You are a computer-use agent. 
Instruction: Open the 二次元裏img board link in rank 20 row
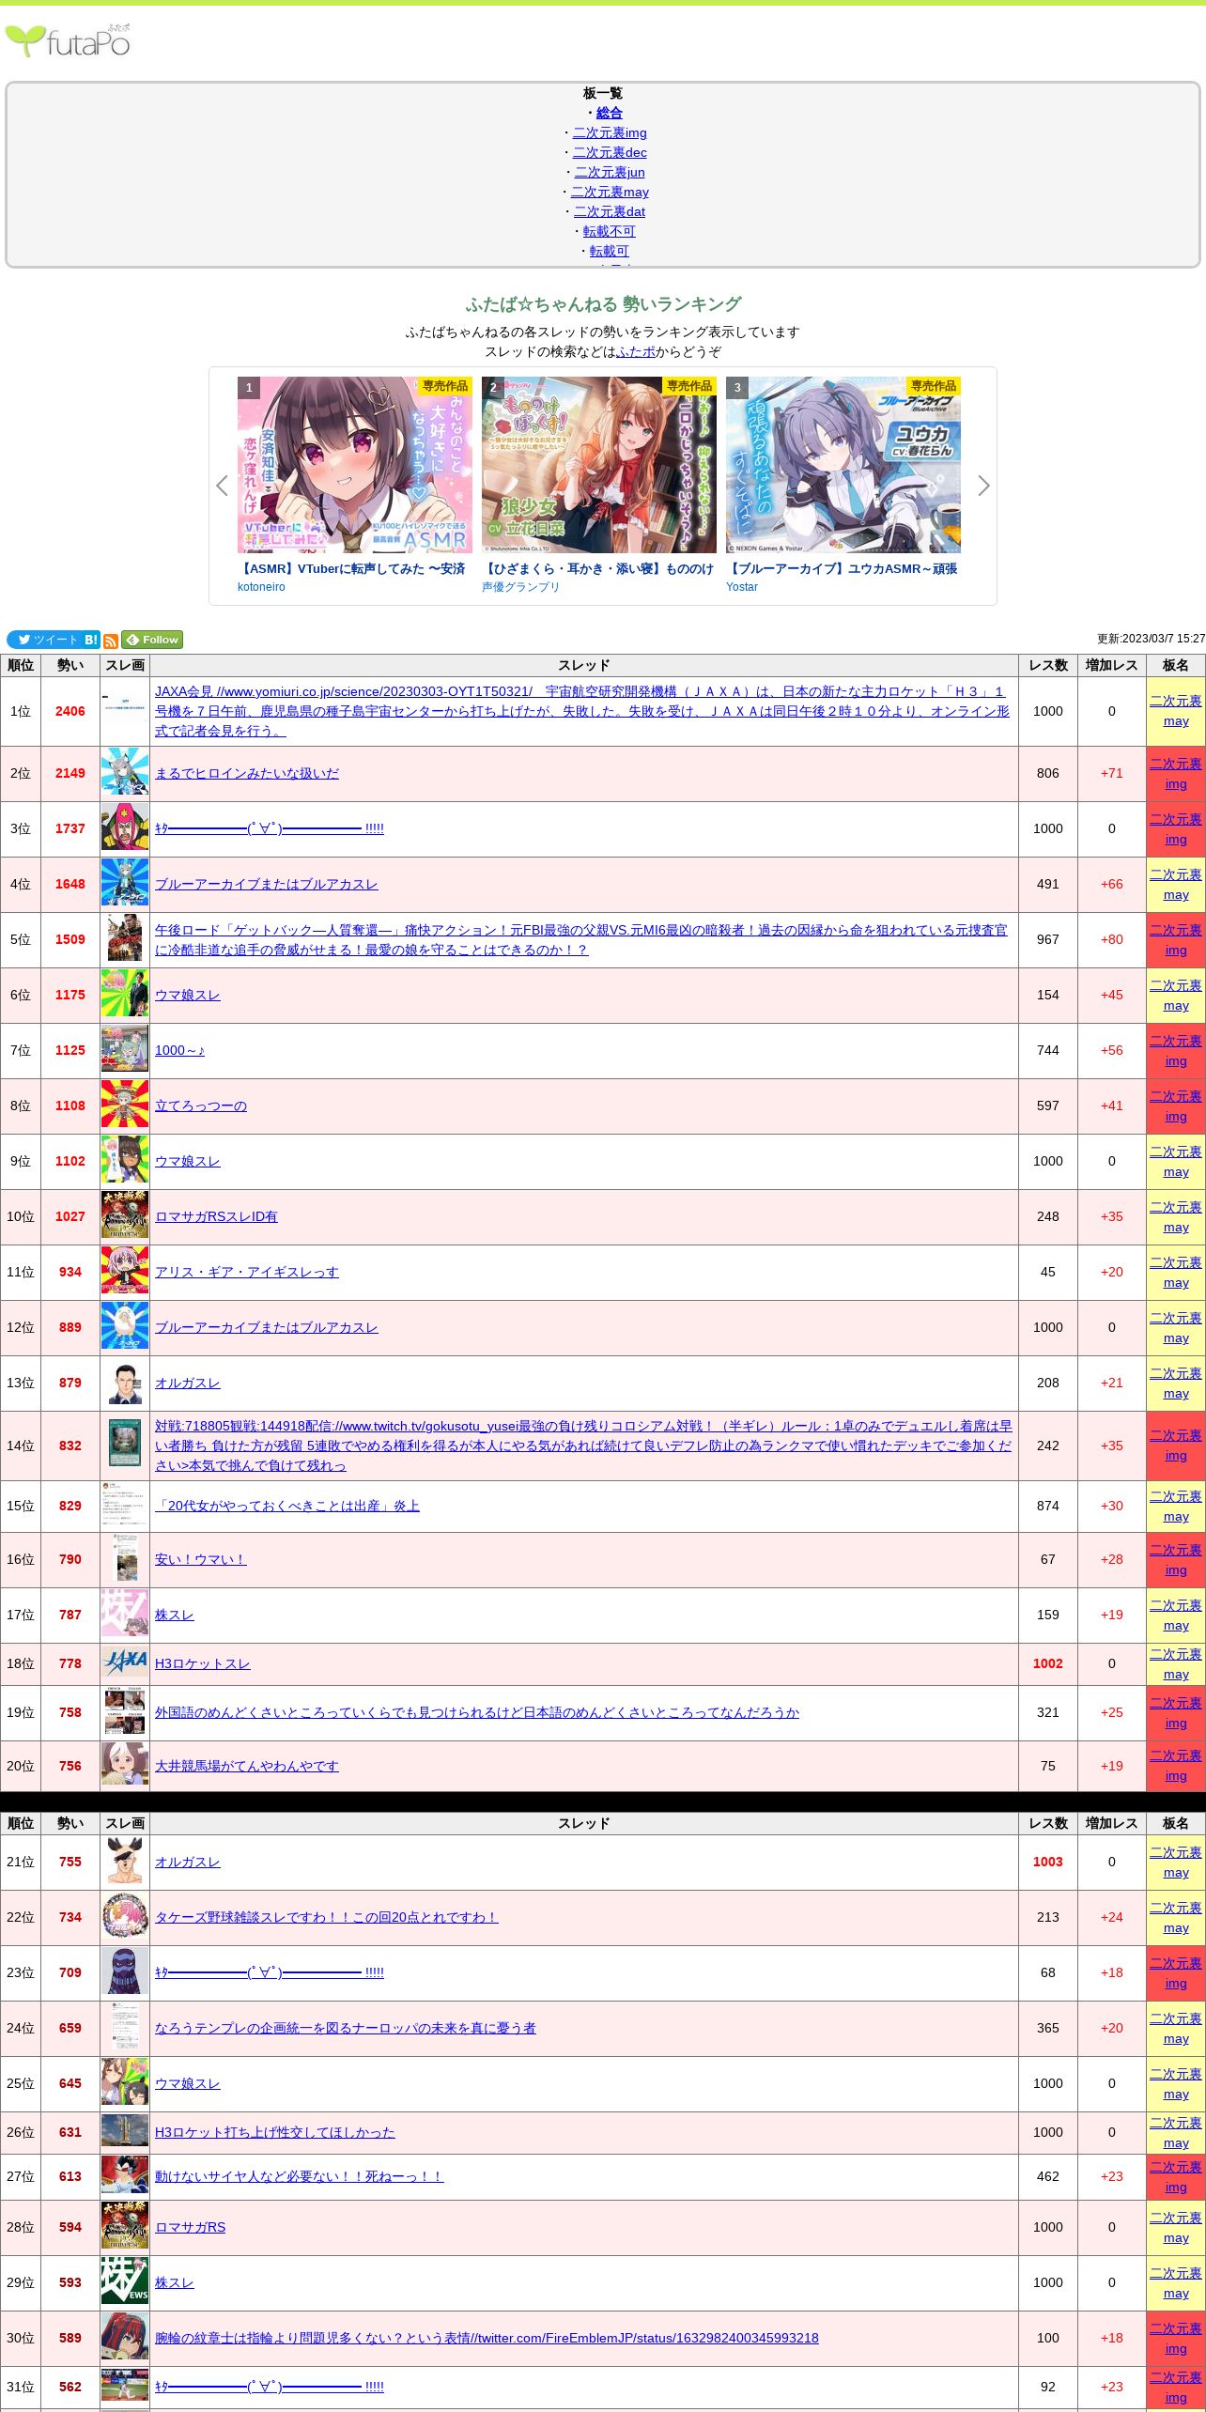coord(1176,1766)
